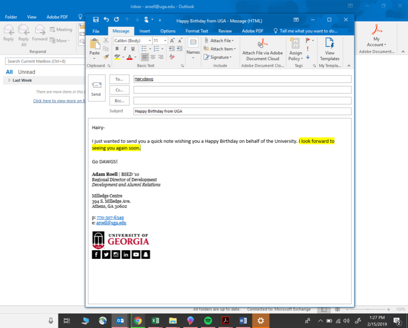Decrease the paragraph indent
The height and width of the screenshot is (328, 408).
pos(172,48)
